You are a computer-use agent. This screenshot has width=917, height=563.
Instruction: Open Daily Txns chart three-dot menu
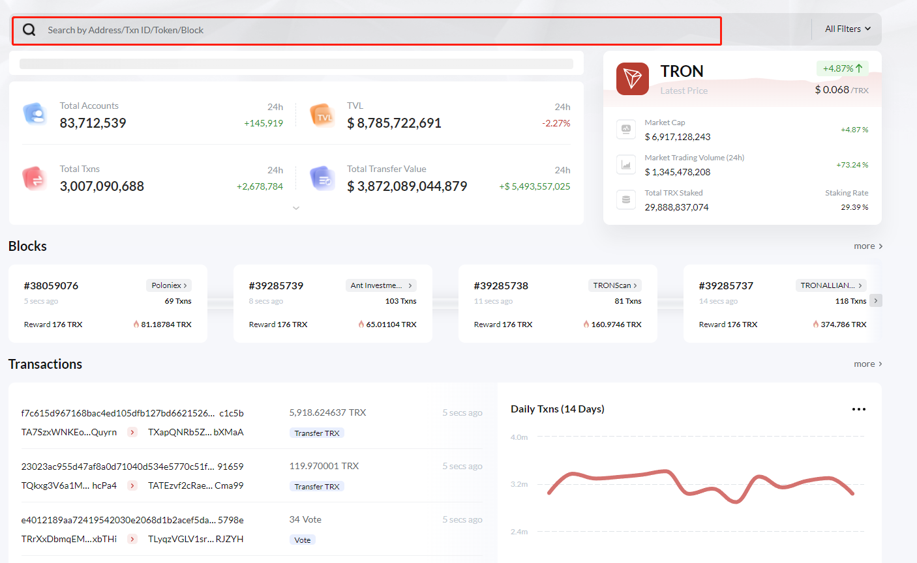tap(858, 409)
